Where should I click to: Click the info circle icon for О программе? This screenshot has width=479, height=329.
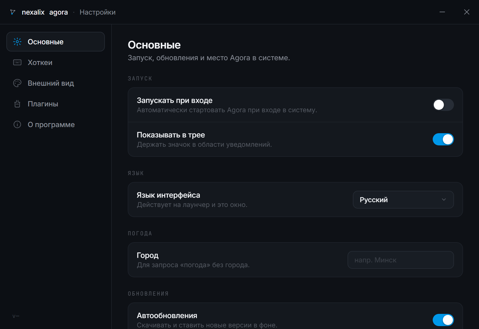point(17,124)
